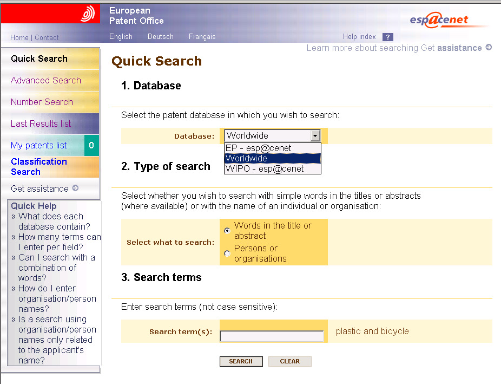The width and height of the screenshot is (501, 384).
Task: Open the Help index question mark icon
Action: [387, 37]
